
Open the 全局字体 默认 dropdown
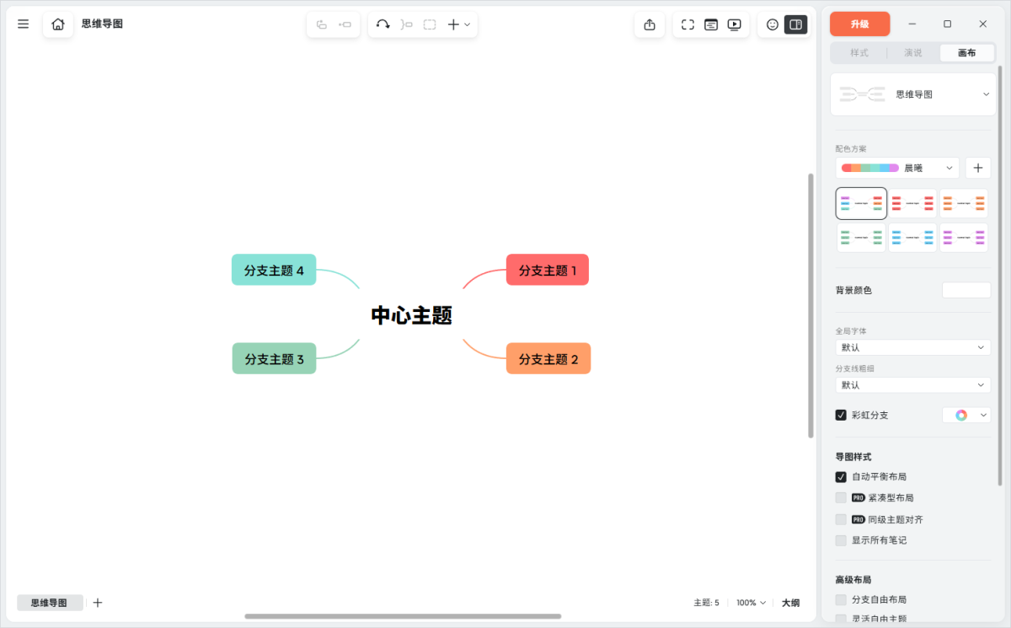coord(913,347)
